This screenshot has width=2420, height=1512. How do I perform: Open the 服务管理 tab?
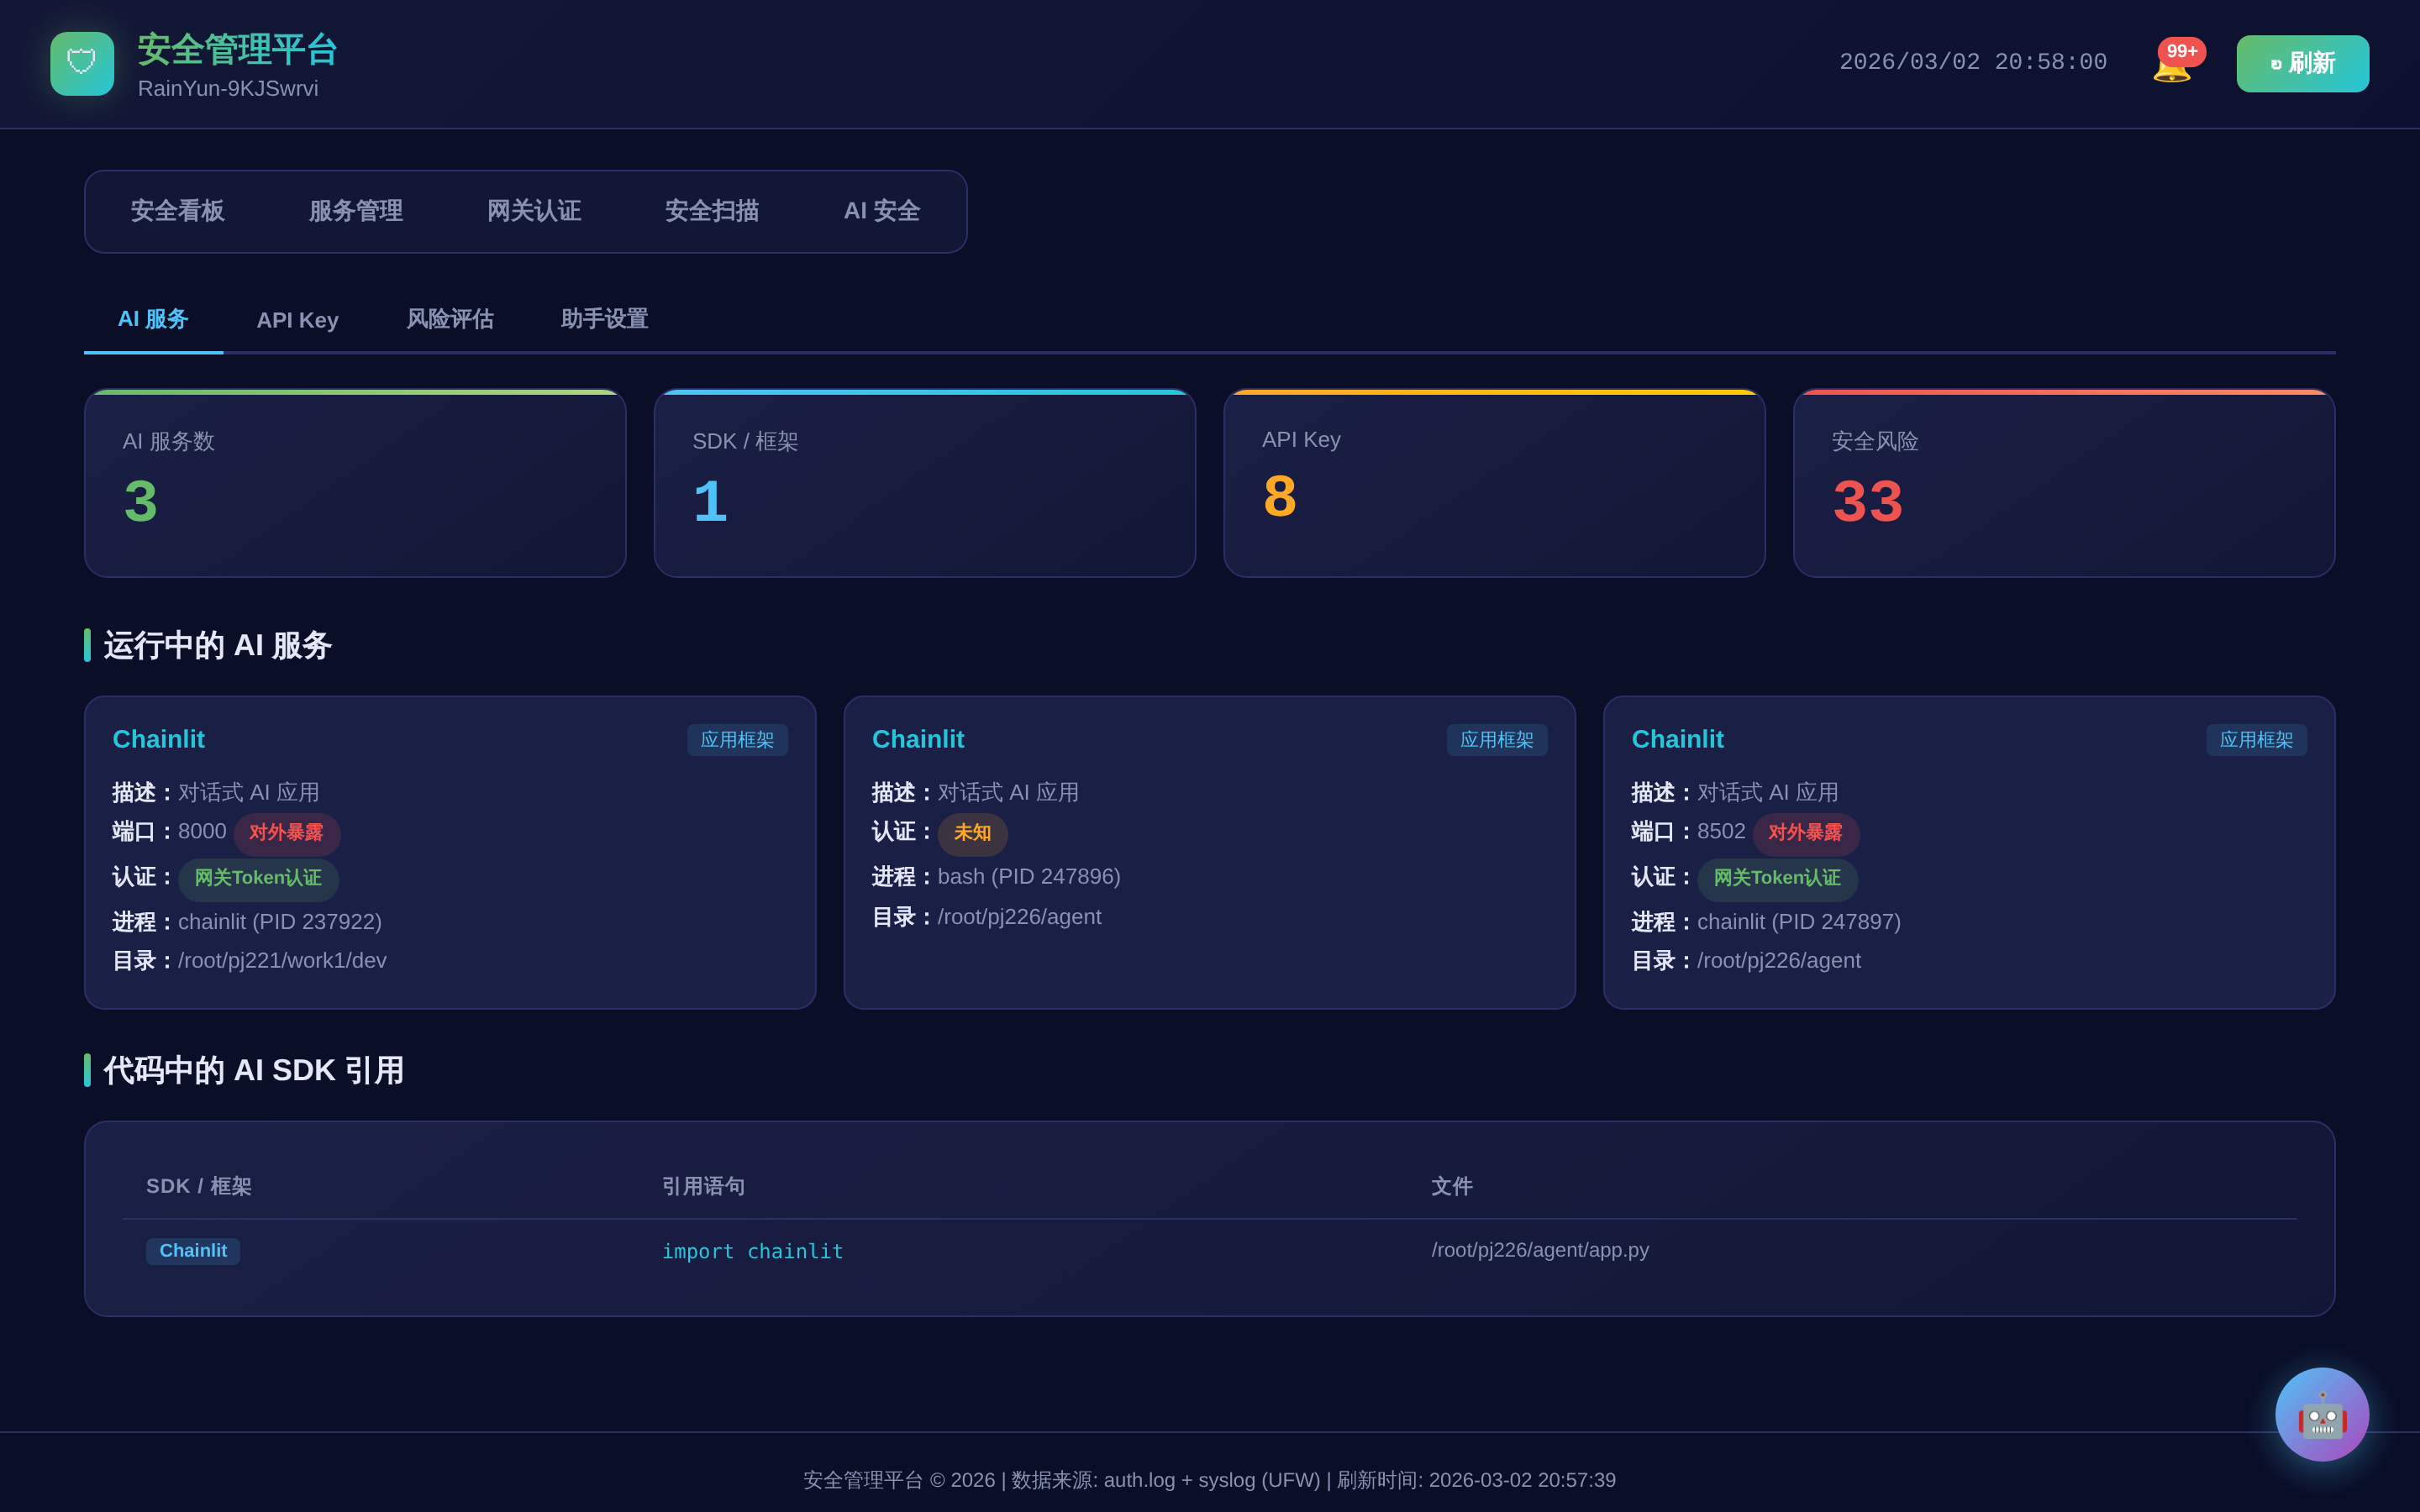(355, 211)
